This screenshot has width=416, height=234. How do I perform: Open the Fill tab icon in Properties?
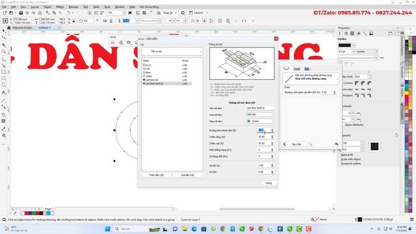click(x=346, y=33)
